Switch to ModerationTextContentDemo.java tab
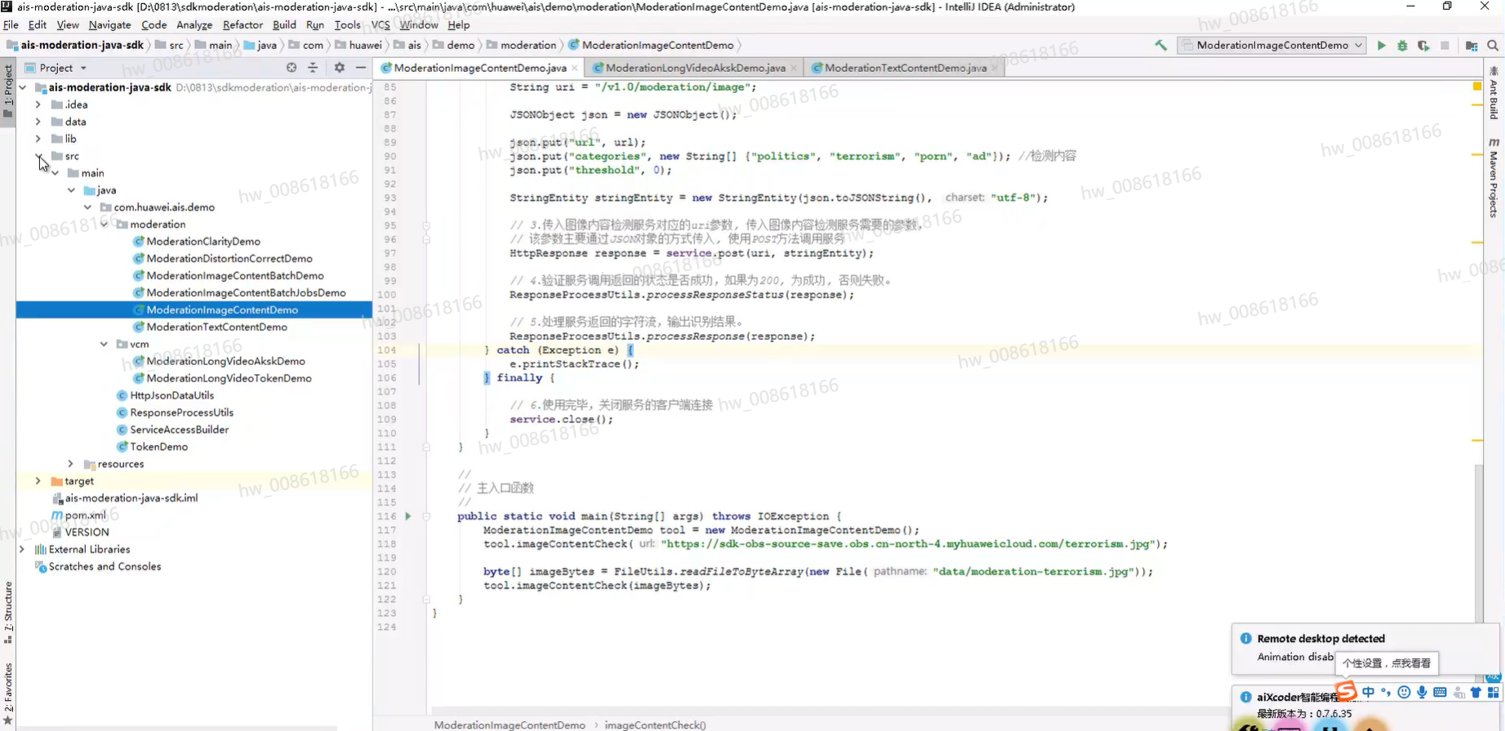1505x731 pixels. click(905, 68)
